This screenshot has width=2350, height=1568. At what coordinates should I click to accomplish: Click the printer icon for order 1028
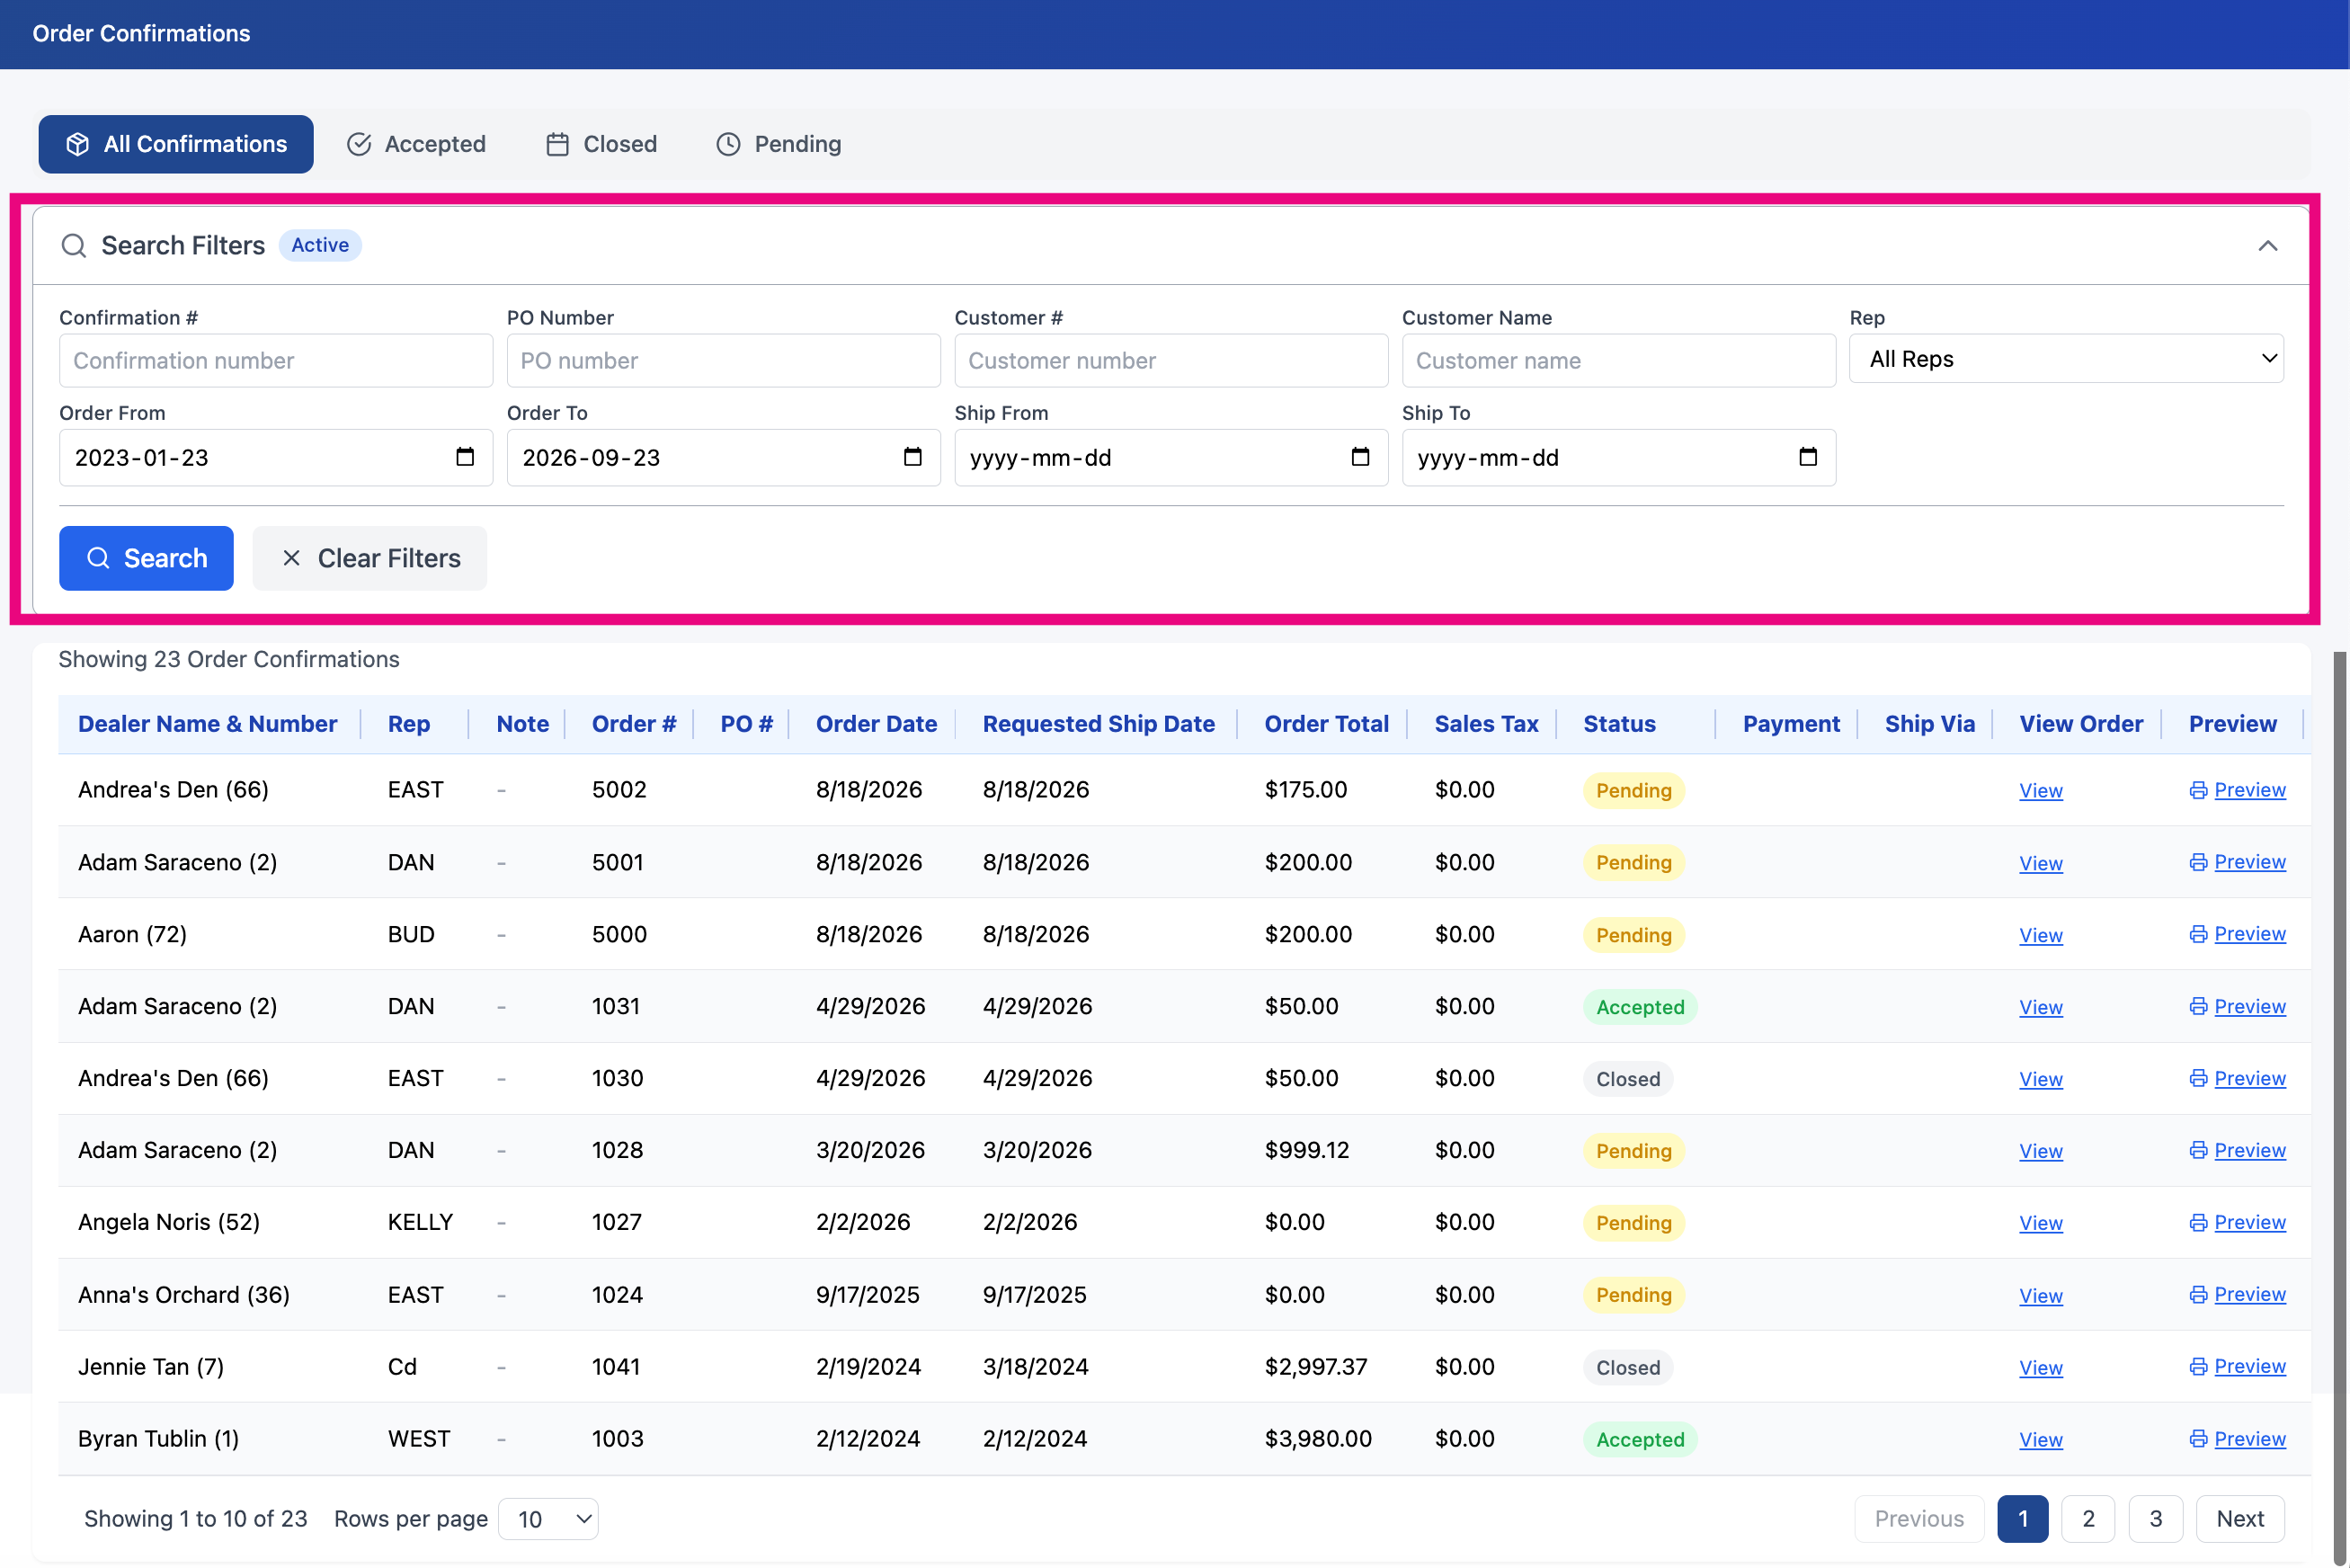[2198, 1150]
